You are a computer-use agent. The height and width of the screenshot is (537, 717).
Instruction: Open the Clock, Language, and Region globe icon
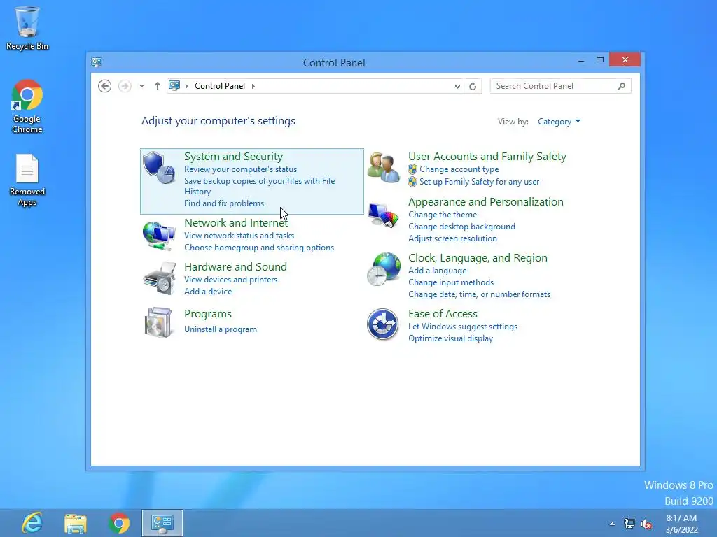click(383, 269)
